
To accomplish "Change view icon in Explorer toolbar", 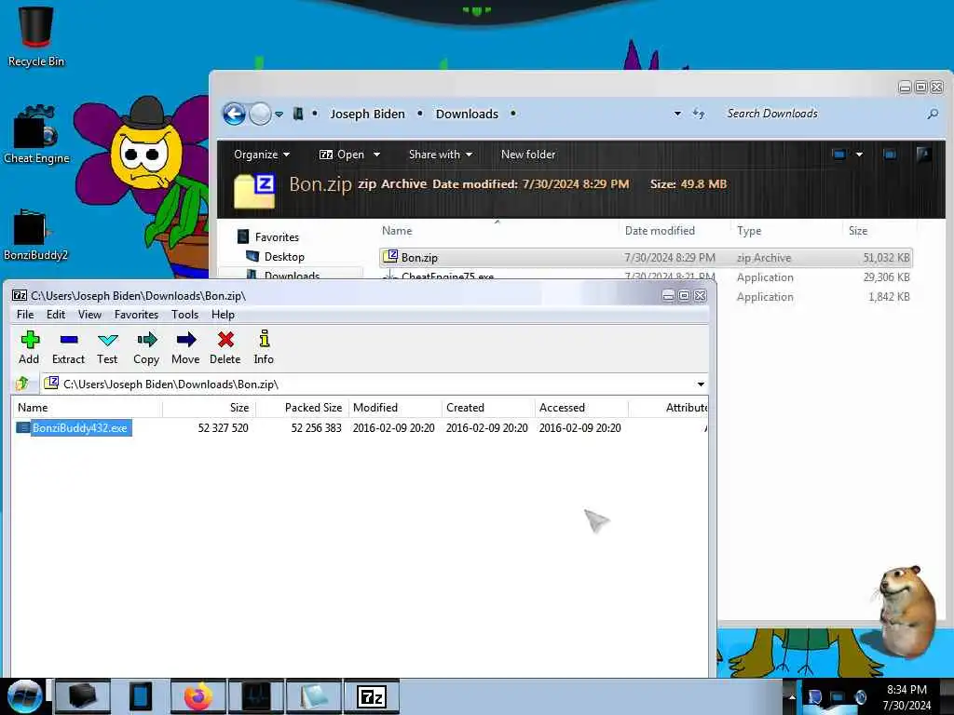I will click(838, 155).
